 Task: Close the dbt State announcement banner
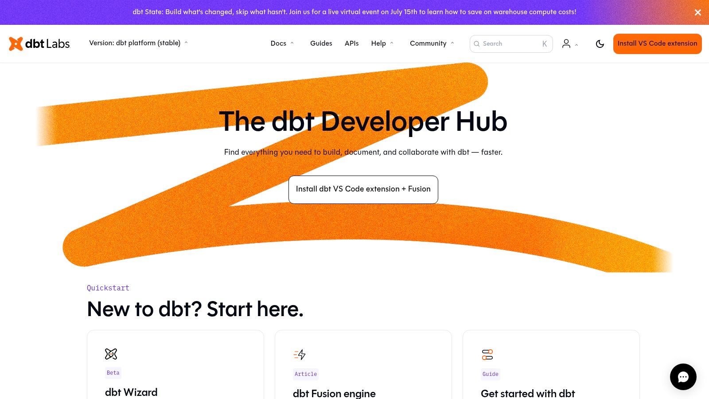[698, 12]
